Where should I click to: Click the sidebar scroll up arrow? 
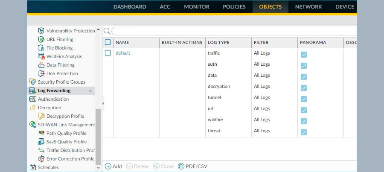[98, 29]
